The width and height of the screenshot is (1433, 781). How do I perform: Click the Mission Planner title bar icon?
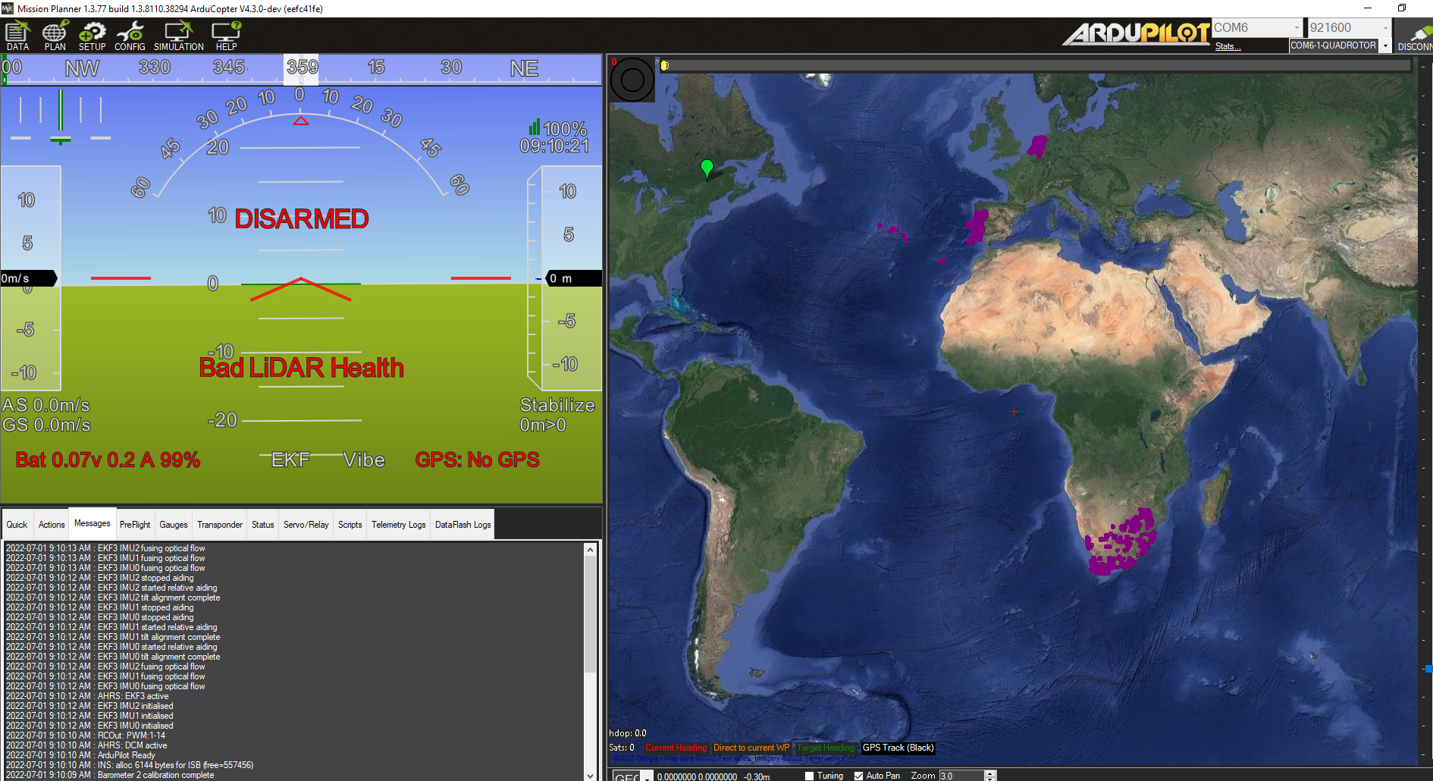tap(8, 8)
